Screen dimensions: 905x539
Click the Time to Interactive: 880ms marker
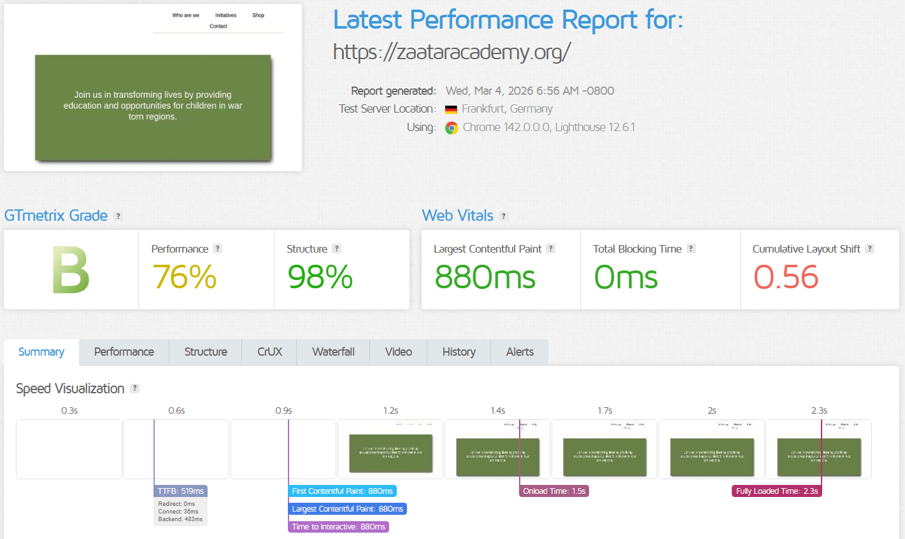[338, 527]
